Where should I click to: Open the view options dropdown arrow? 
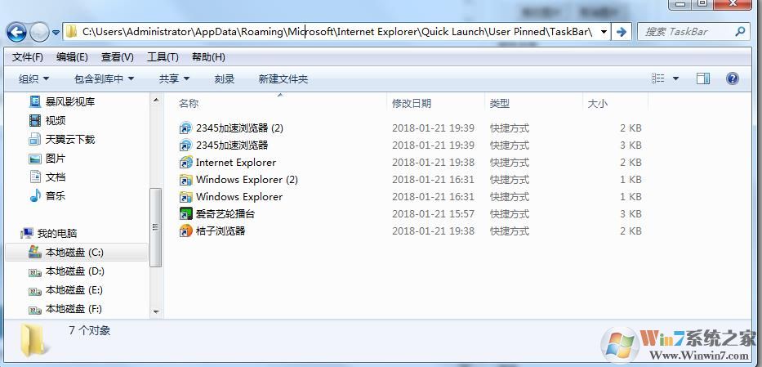click(675, 78)
